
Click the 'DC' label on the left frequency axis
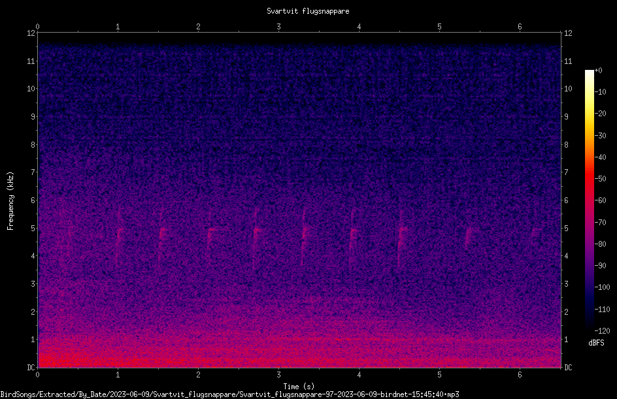(31, 368)
